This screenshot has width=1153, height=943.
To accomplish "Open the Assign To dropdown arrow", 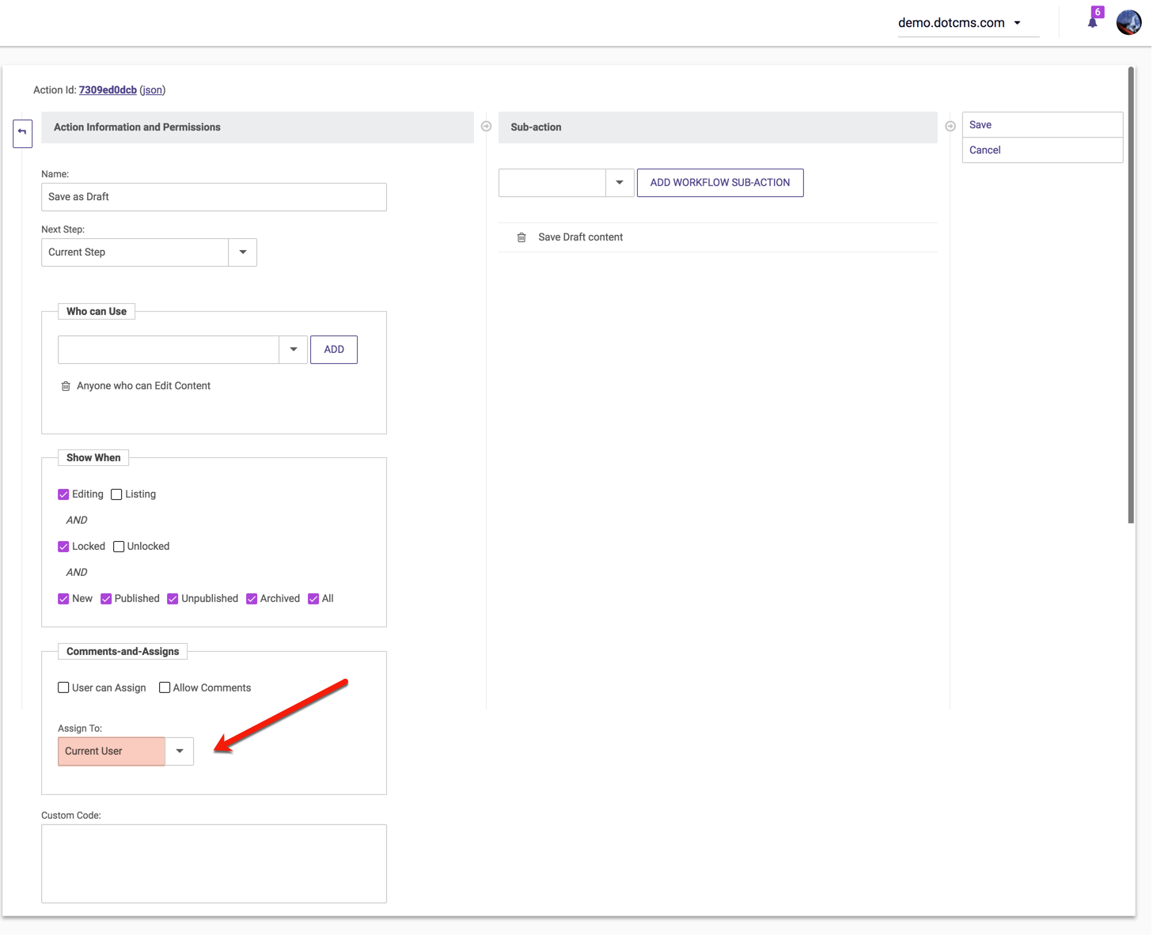I will pos(180,751).
